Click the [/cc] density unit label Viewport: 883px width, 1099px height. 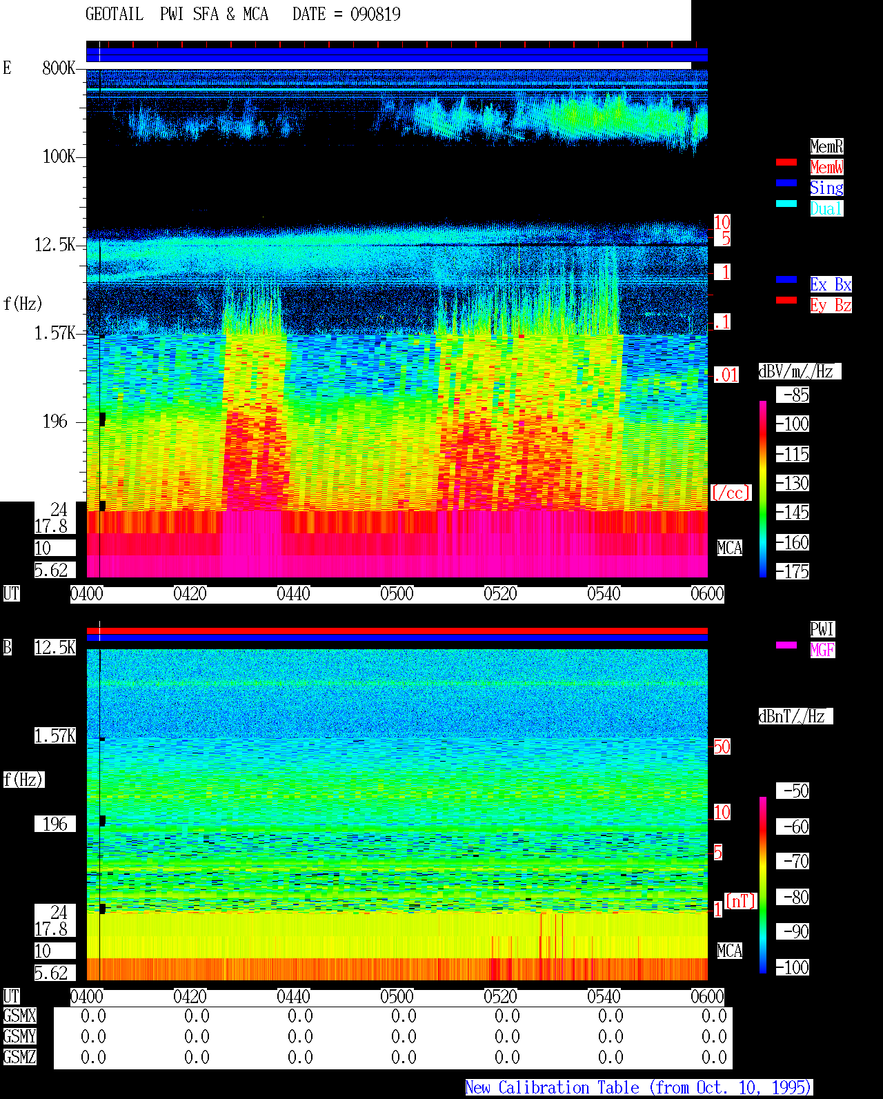(x=731, y=493)
